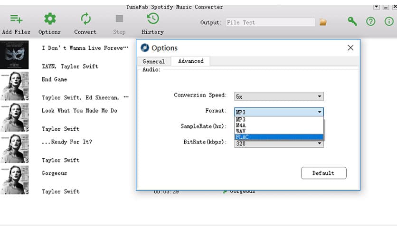
Task: Click the Output path field
Action: (270, 22)
